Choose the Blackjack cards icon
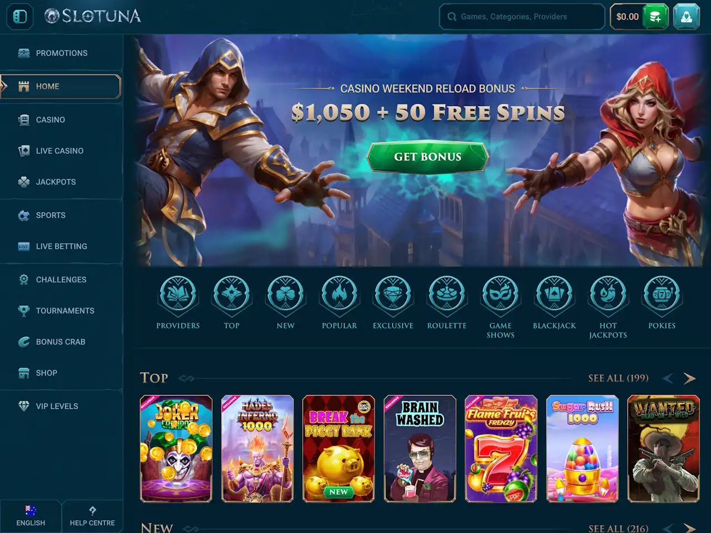The image size is (711, 533). coord(554,294)
